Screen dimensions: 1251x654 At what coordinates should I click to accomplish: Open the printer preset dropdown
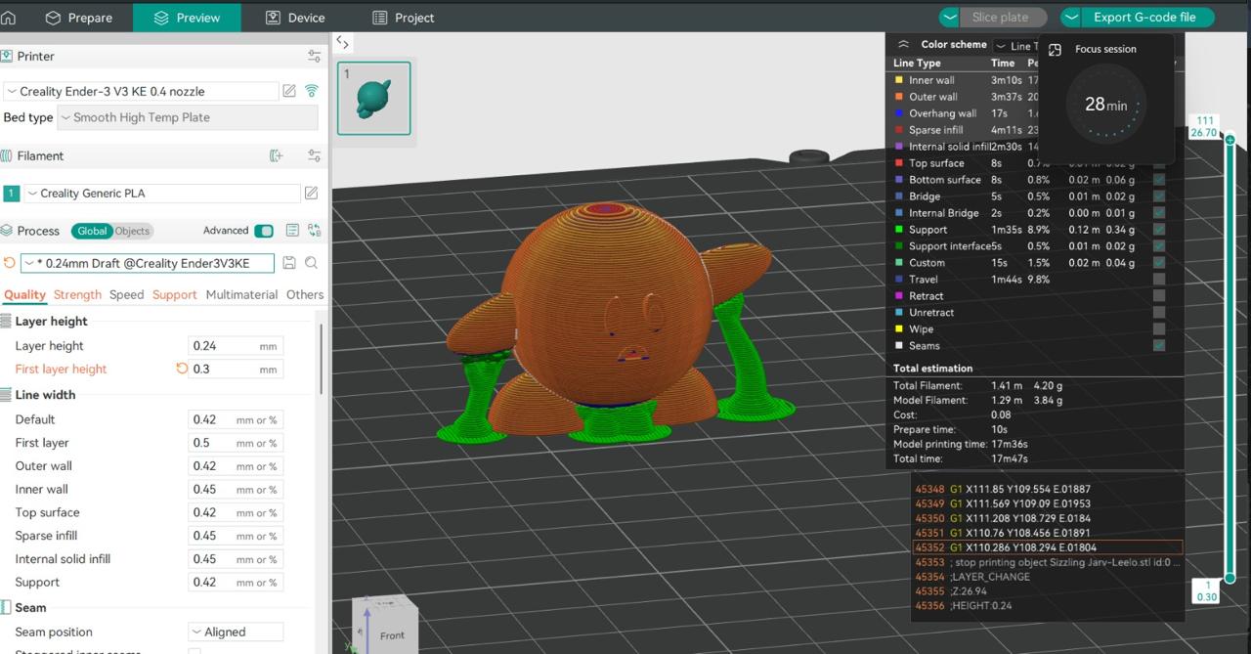coord(141,91)
